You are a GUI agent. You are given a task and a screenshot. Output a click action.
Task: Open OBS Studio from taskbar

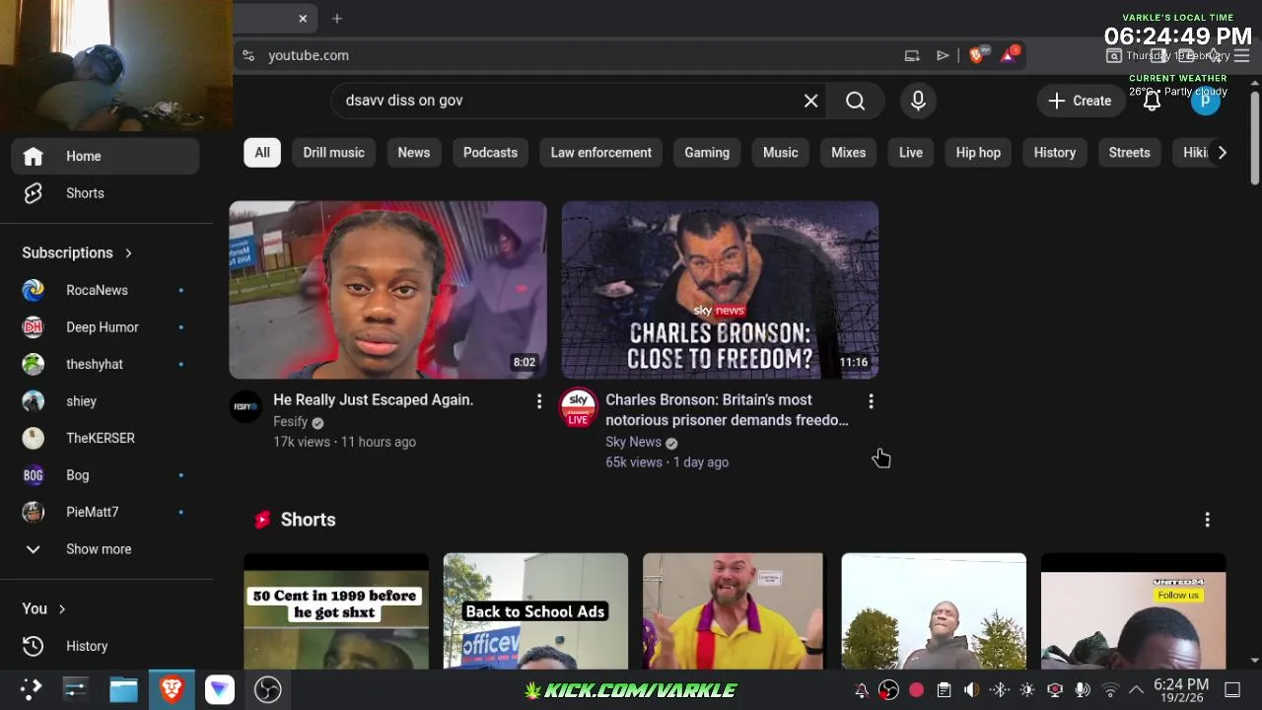point(267,689)
